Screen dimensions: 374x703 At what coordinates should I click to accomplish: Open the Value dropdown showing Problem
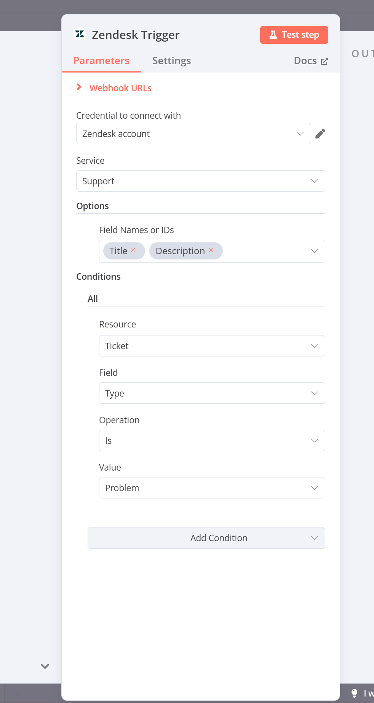tap(212, 488)
